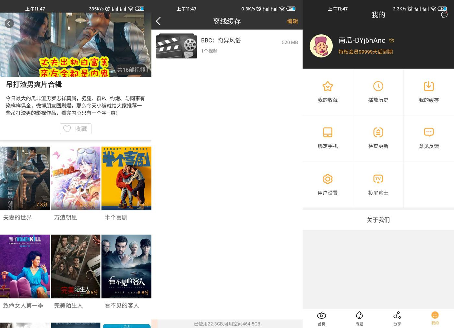Screen dimensions: 454x328
Task: Open the 分享 share tab
Action: pyautogui.click(x=397, y=318)
